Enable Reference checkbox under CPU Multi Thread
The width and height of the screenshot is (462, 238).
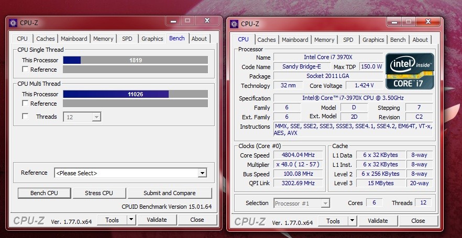(x=25, y=103)
